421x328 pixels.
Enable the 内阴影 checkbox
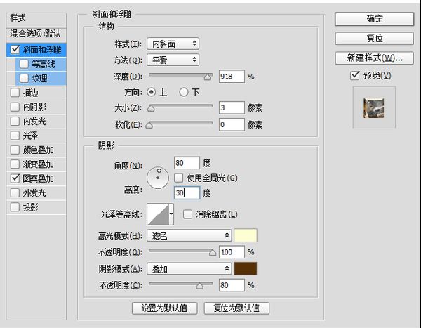(x=15, y=107)
